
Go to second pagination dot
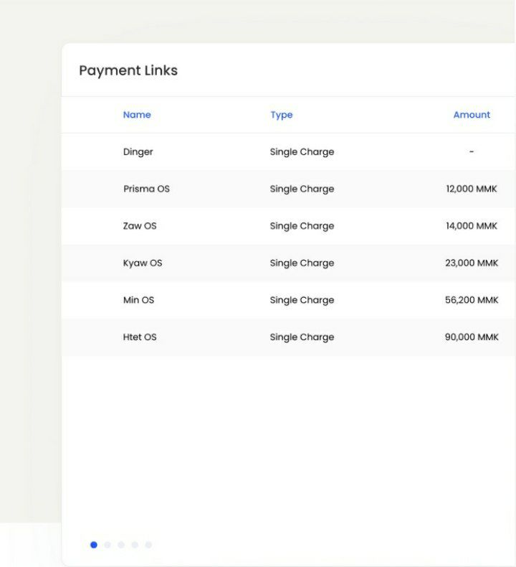(x=107, y=545)
